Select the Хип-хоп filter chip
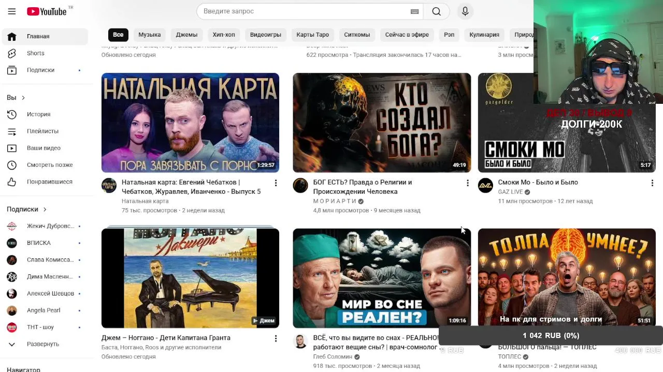Viewport: 663px width, 372px height. [x=224, y=35]
